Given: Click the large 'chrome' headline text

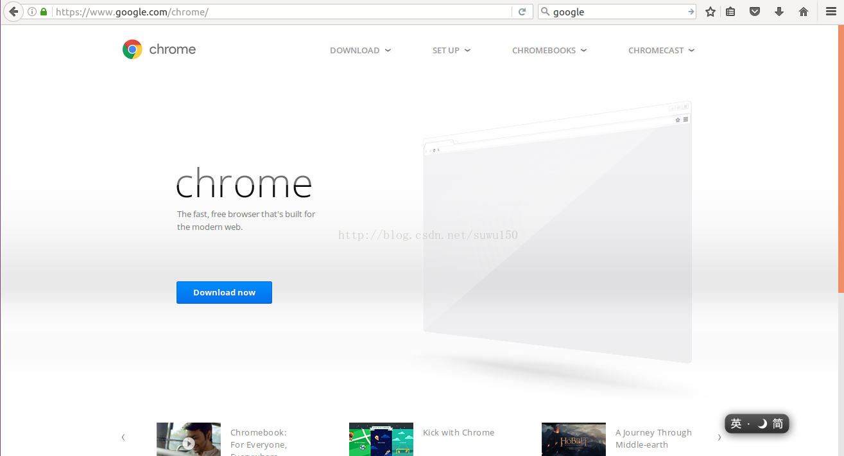Looking at the screenshot, I should click(244, 184).
